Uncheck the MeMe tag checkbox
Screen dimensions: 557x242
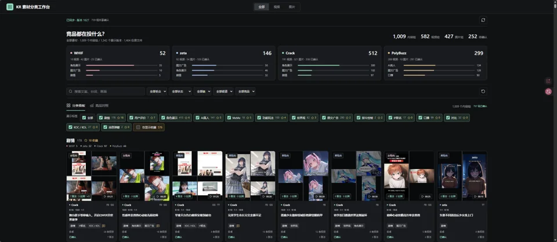point(229,118)
